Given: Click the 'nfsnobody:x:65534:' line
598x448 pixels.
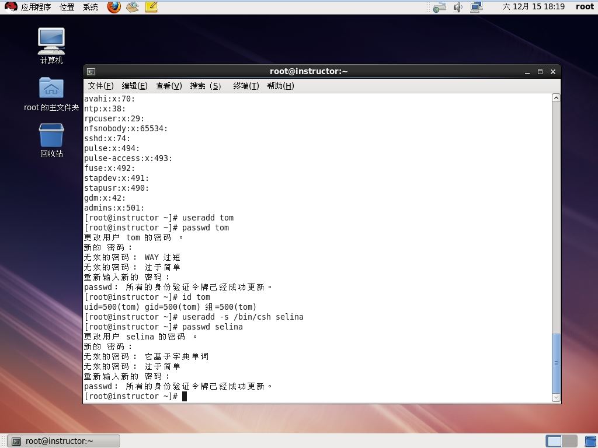Looking at the screenshot, I should (126, 129).
